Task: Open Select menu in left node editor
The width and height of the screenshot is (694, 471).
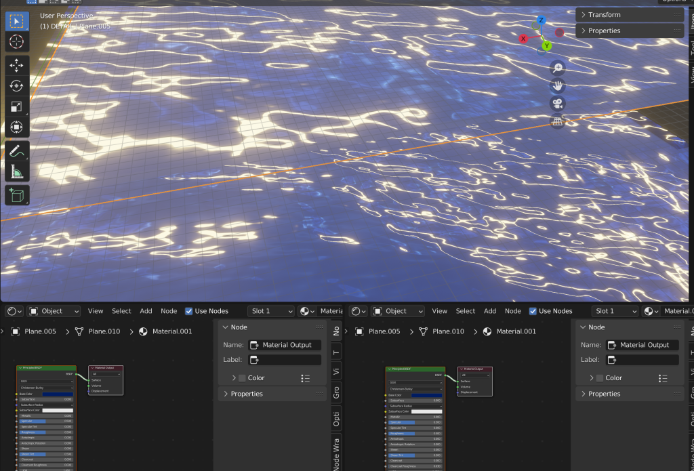Action: click(121, 311)
